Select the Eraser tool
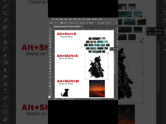Screen dimensions: 166x124 point(50,59)
